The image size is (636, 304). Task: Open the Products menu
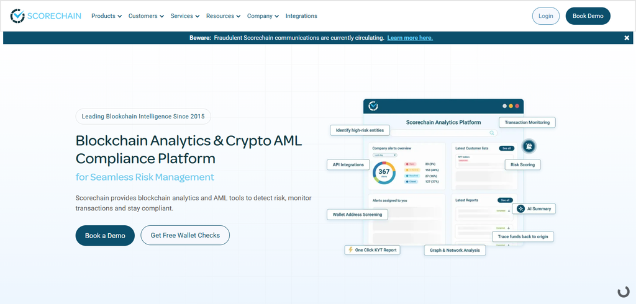click(x=106, y=16)
